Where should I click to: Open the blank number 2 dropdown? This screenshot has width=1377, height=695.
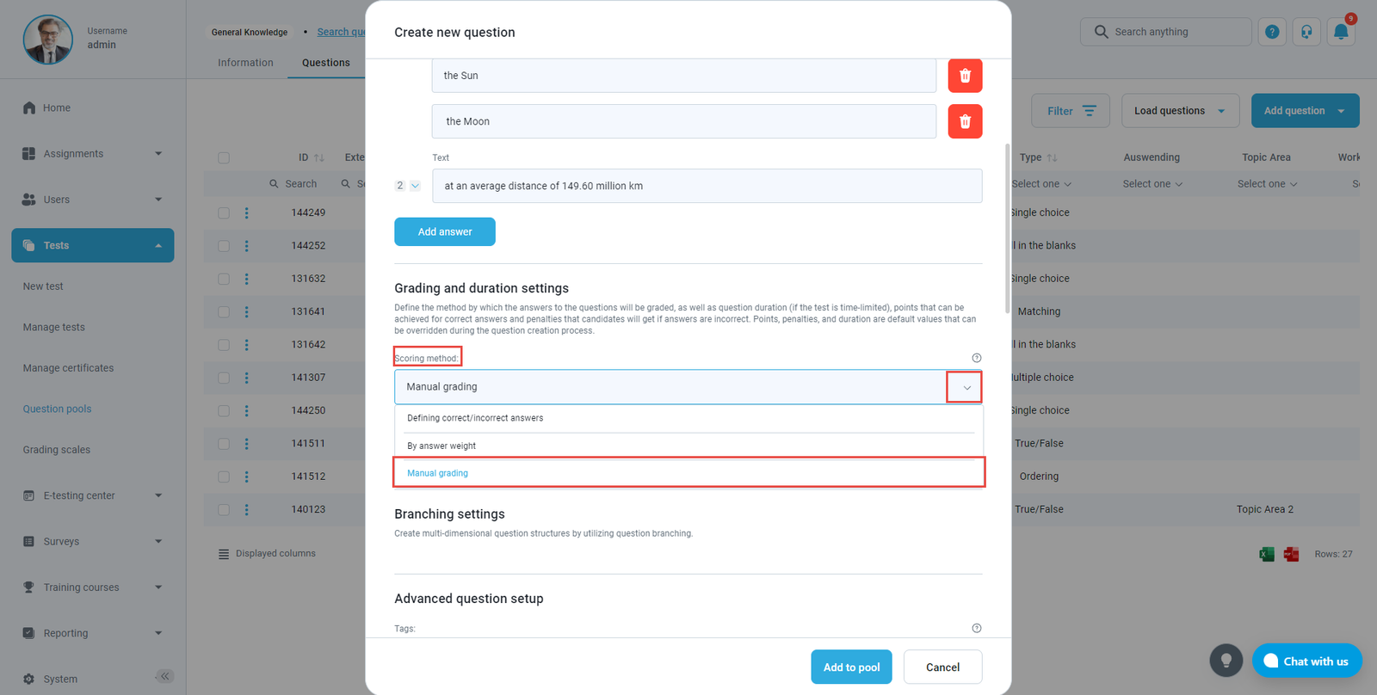click(x=407, y=186)
